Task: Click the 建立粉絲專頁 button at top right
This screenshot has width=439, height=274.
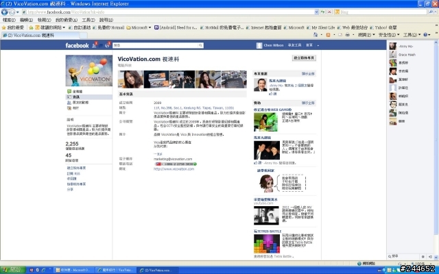Action: coord(304,58)
